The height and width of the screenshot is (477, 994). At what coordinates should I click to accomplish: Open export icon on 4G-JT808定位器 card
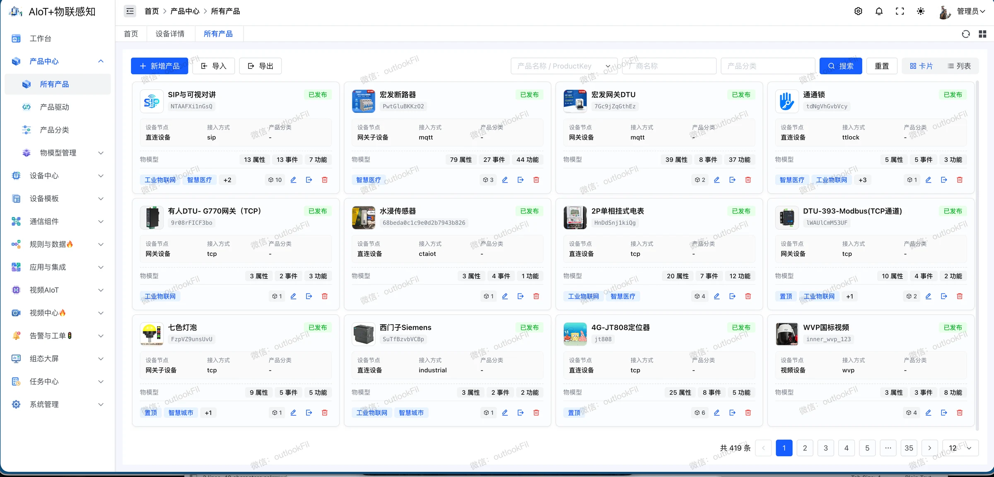tap(732, 412)
